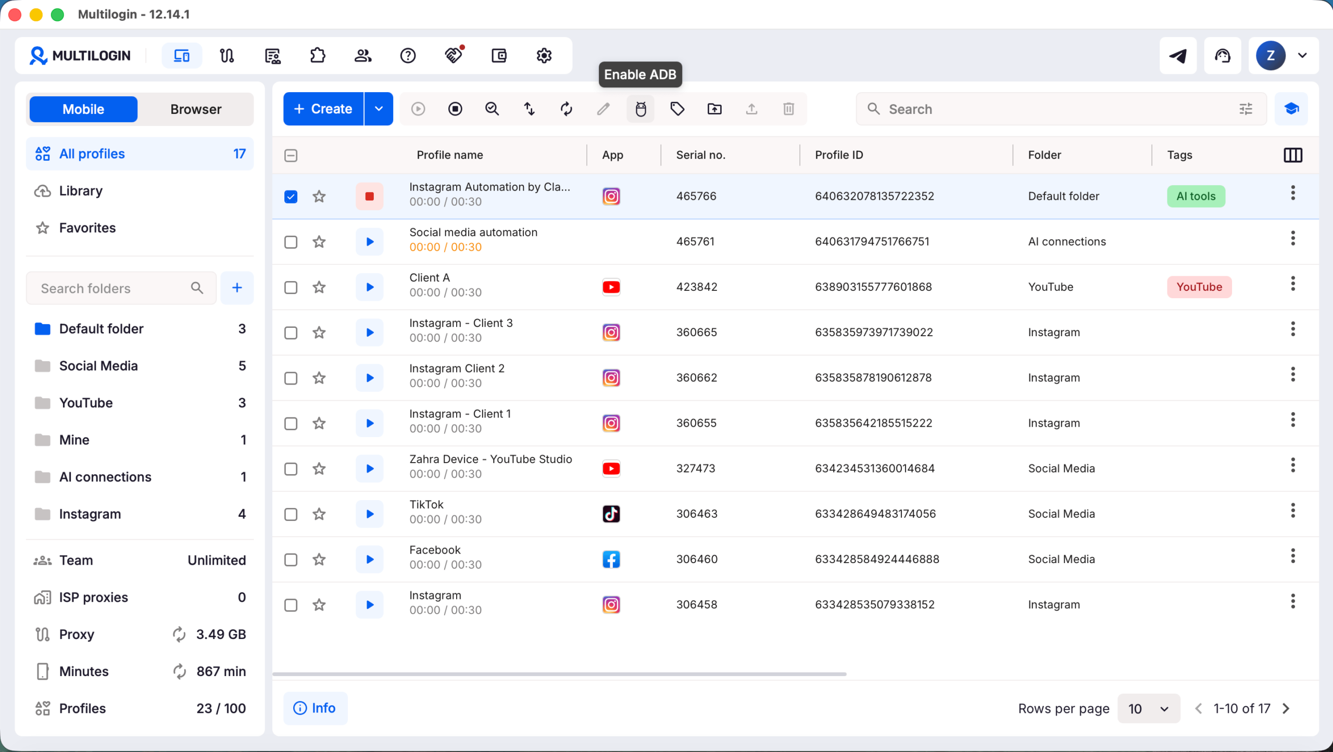Viewport: 1333px width, 752px height.
Task: Open Favorites in sidebar
Action: pyautogui.click(x=140, y=228)
